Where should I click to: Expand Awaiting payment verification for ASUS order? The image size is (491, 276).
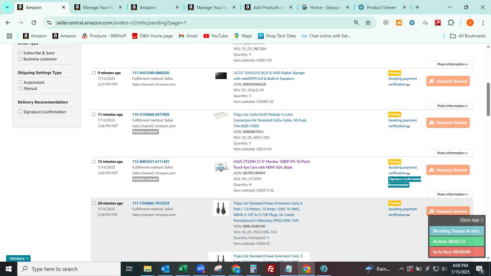(408, 174)
